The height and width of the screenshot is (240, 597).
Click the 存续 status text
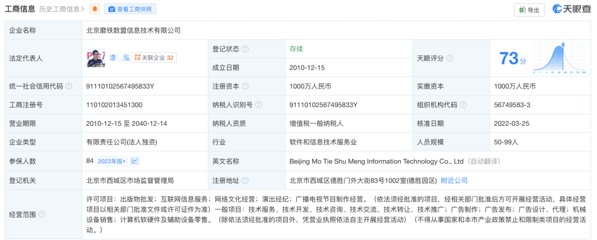tap(296, 49)
